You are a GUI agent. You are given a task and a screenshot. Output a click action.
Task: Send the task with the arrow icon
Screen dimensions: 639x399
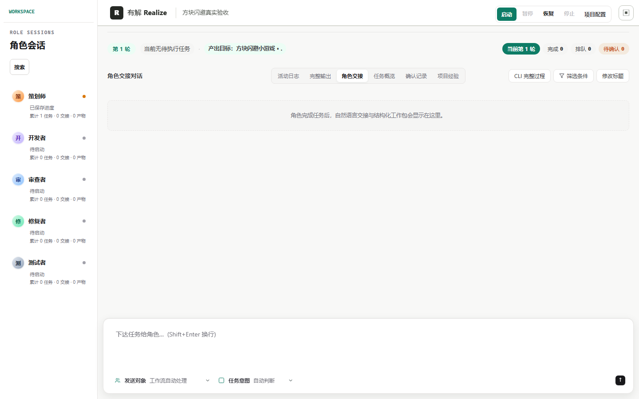(x=620, y=380)
